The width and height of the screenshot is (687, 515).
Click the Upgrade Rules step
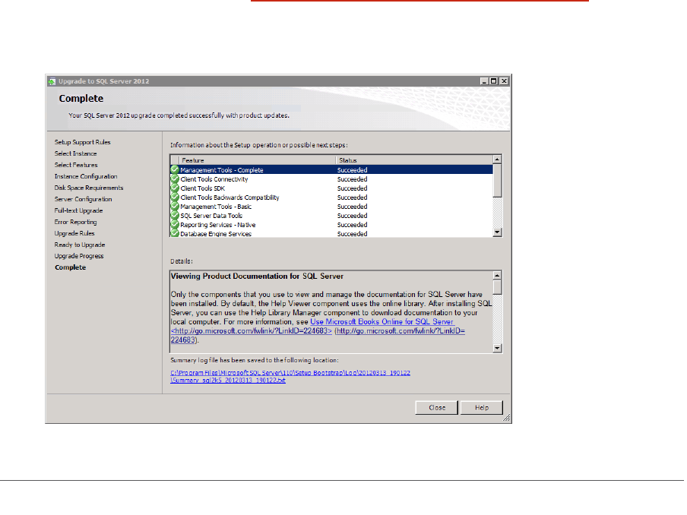pos(74,233)
